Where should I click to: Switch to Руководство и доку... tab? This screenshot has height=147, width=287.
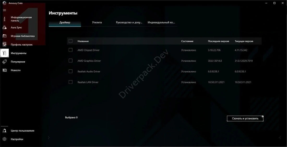coord(129,23)
